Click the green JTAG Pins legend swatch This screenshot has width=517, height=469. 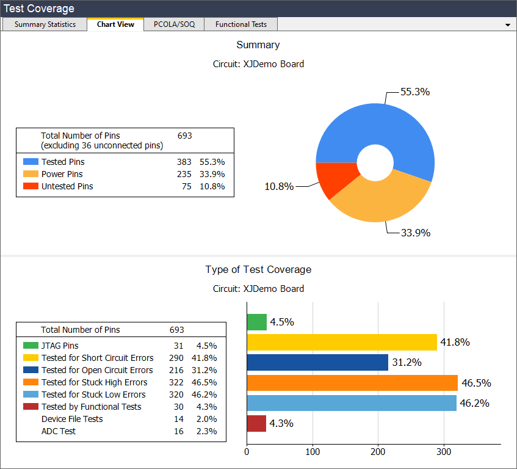[x=31, y=346]
